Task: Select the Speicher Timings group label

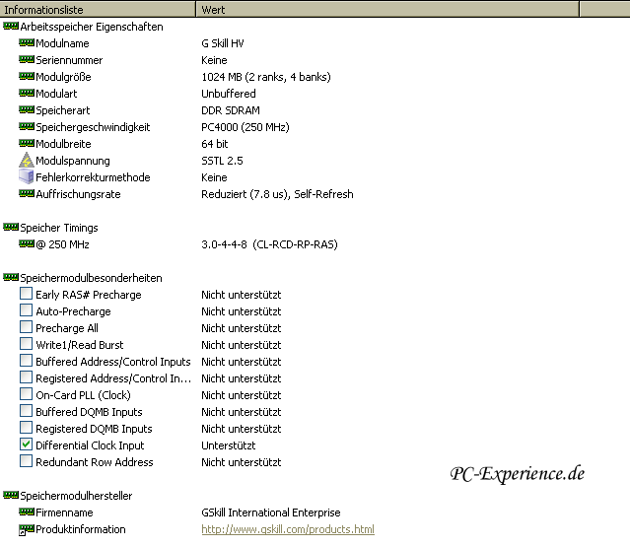Action: click(59, 228)
